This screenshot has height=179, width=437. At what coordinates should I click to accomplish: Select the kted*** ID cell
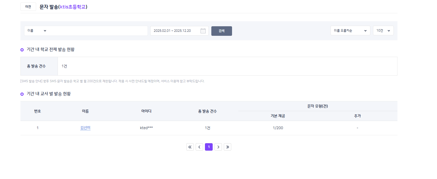(146, 128)
